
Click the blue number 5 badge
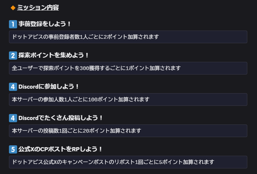tap(13, 149)
